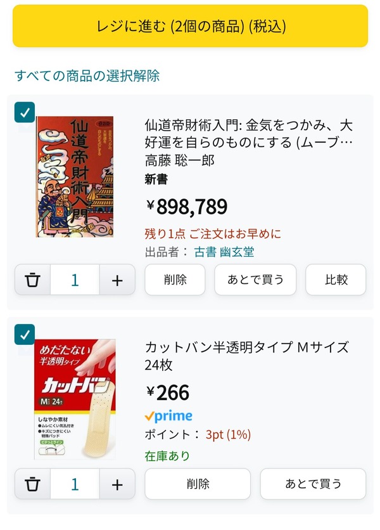Click trash icon for the 仙道帝財術入門 book

coord(32,280)
